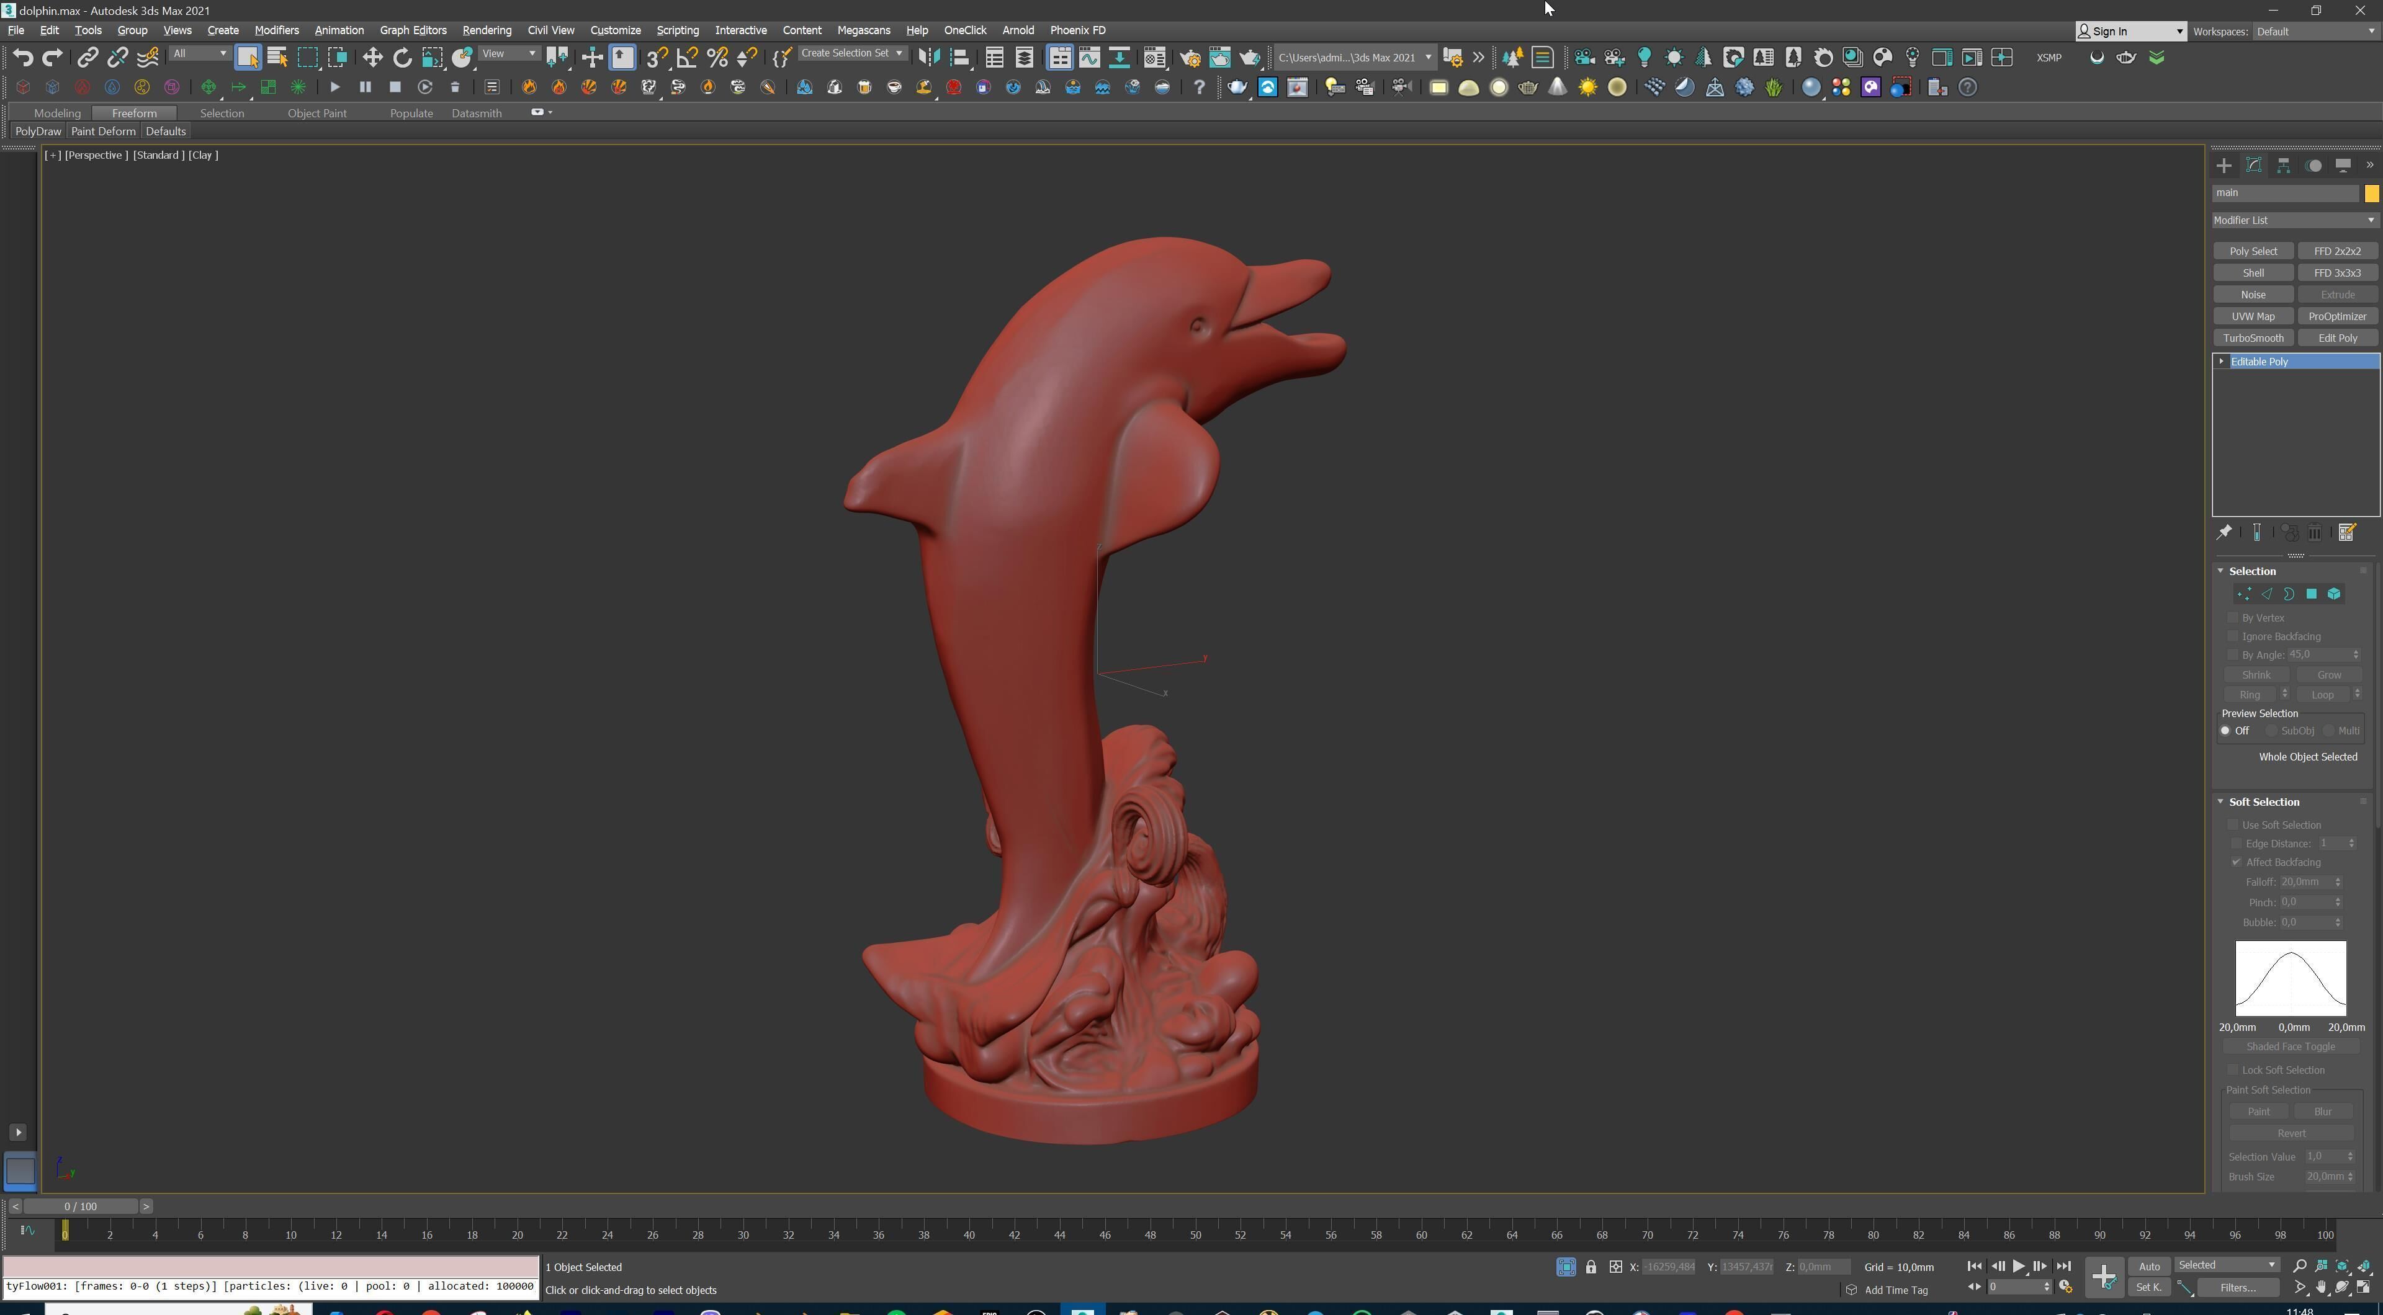Open the Rendering menu
This screenshot has width=2383, height=1315.
click(x=487, y=30)
